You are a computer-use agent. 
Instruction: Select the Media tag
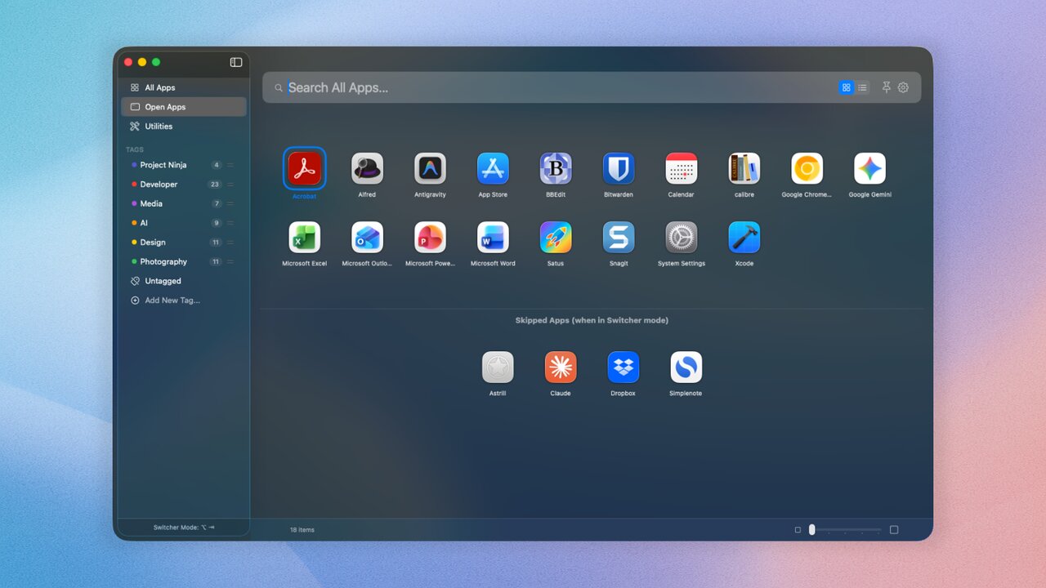(x=184, y=203)
